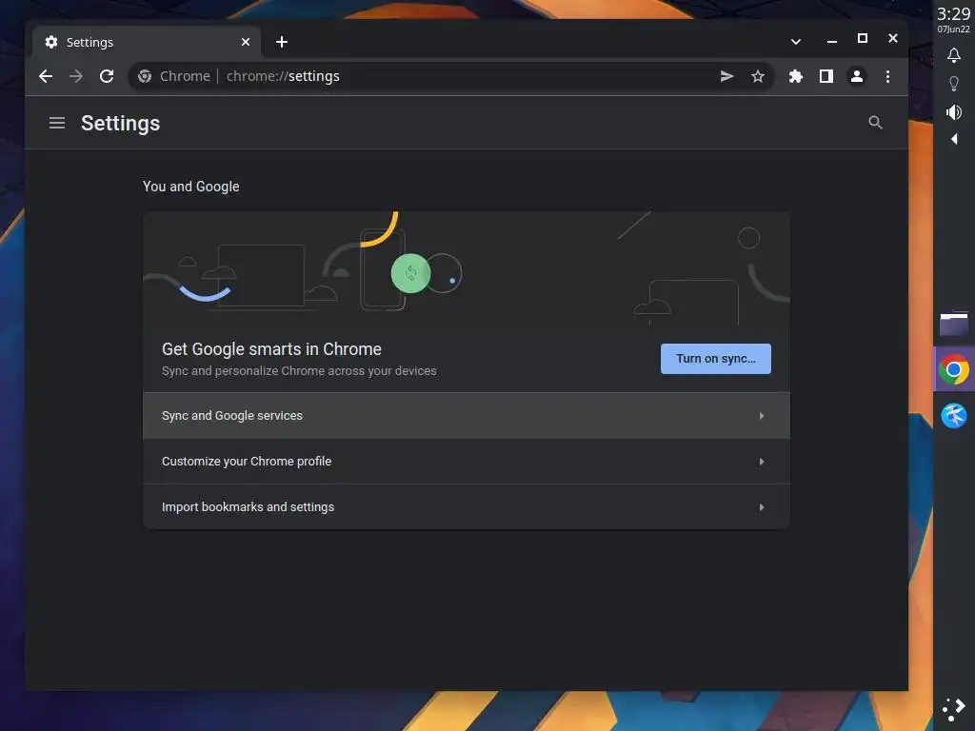The image size is (975, 731).
Task: Click 'Get Google smarts in Chrome' text
Action: (271, 349)
